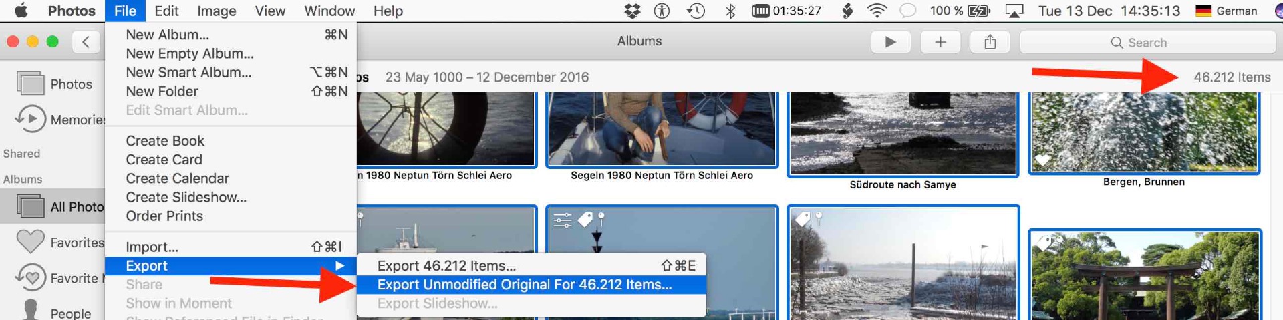Click the Share toolbar button
Image resolution: width=1283 pixels, height=320 pixels.
(990, 42)
